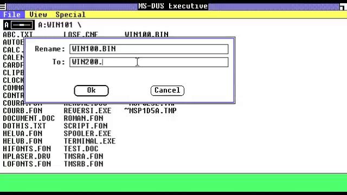Select file ABC.TXT in the list
347x195 pixels.
point(18,35)
